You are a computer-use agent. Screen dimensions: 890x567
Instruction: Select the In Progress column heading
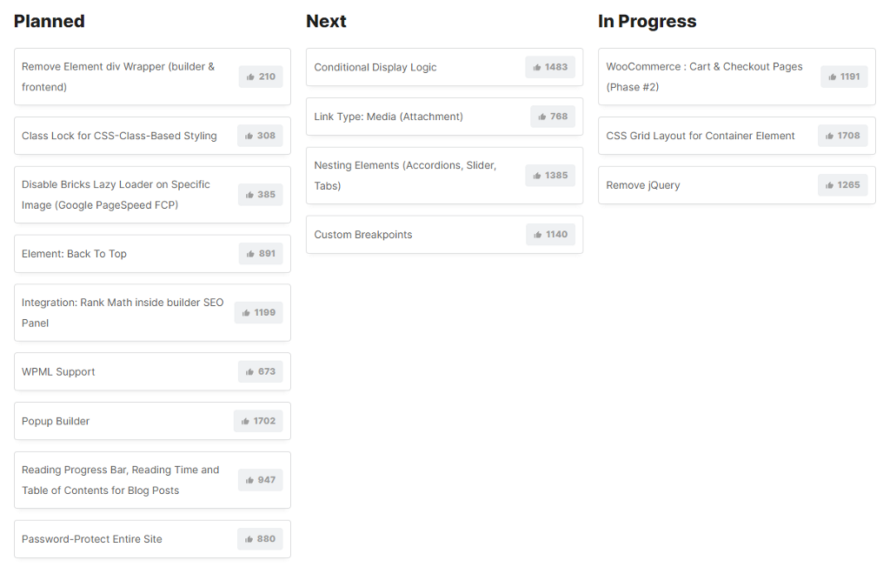647,22
